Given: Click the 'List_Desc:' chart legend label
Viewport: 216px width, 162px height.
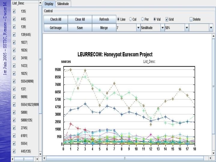Looking at the screenshot, I should click(x=149, y=61).
